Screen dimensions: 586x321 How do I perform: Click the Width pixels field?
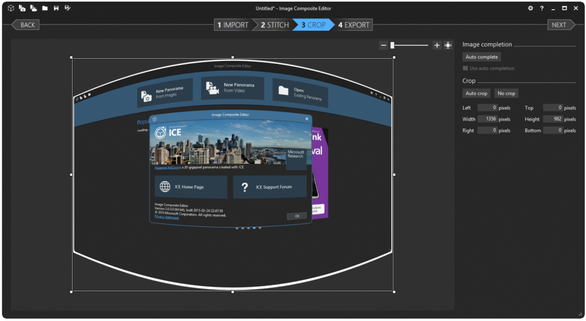(487, 119)
